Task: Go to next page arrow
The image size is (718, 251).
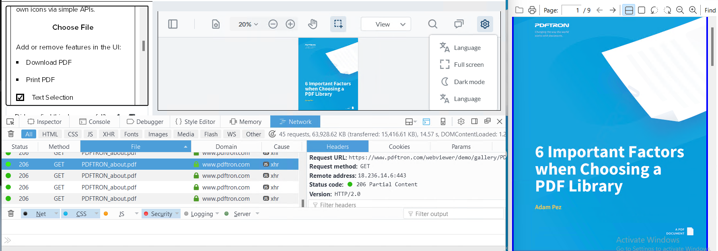Action: click(613, 10)
